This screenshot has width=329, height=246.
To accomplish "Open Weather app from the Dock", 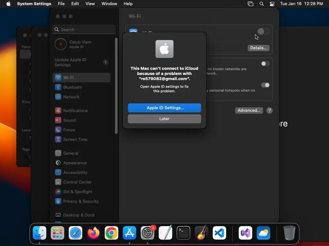I will tap(263, 233).
